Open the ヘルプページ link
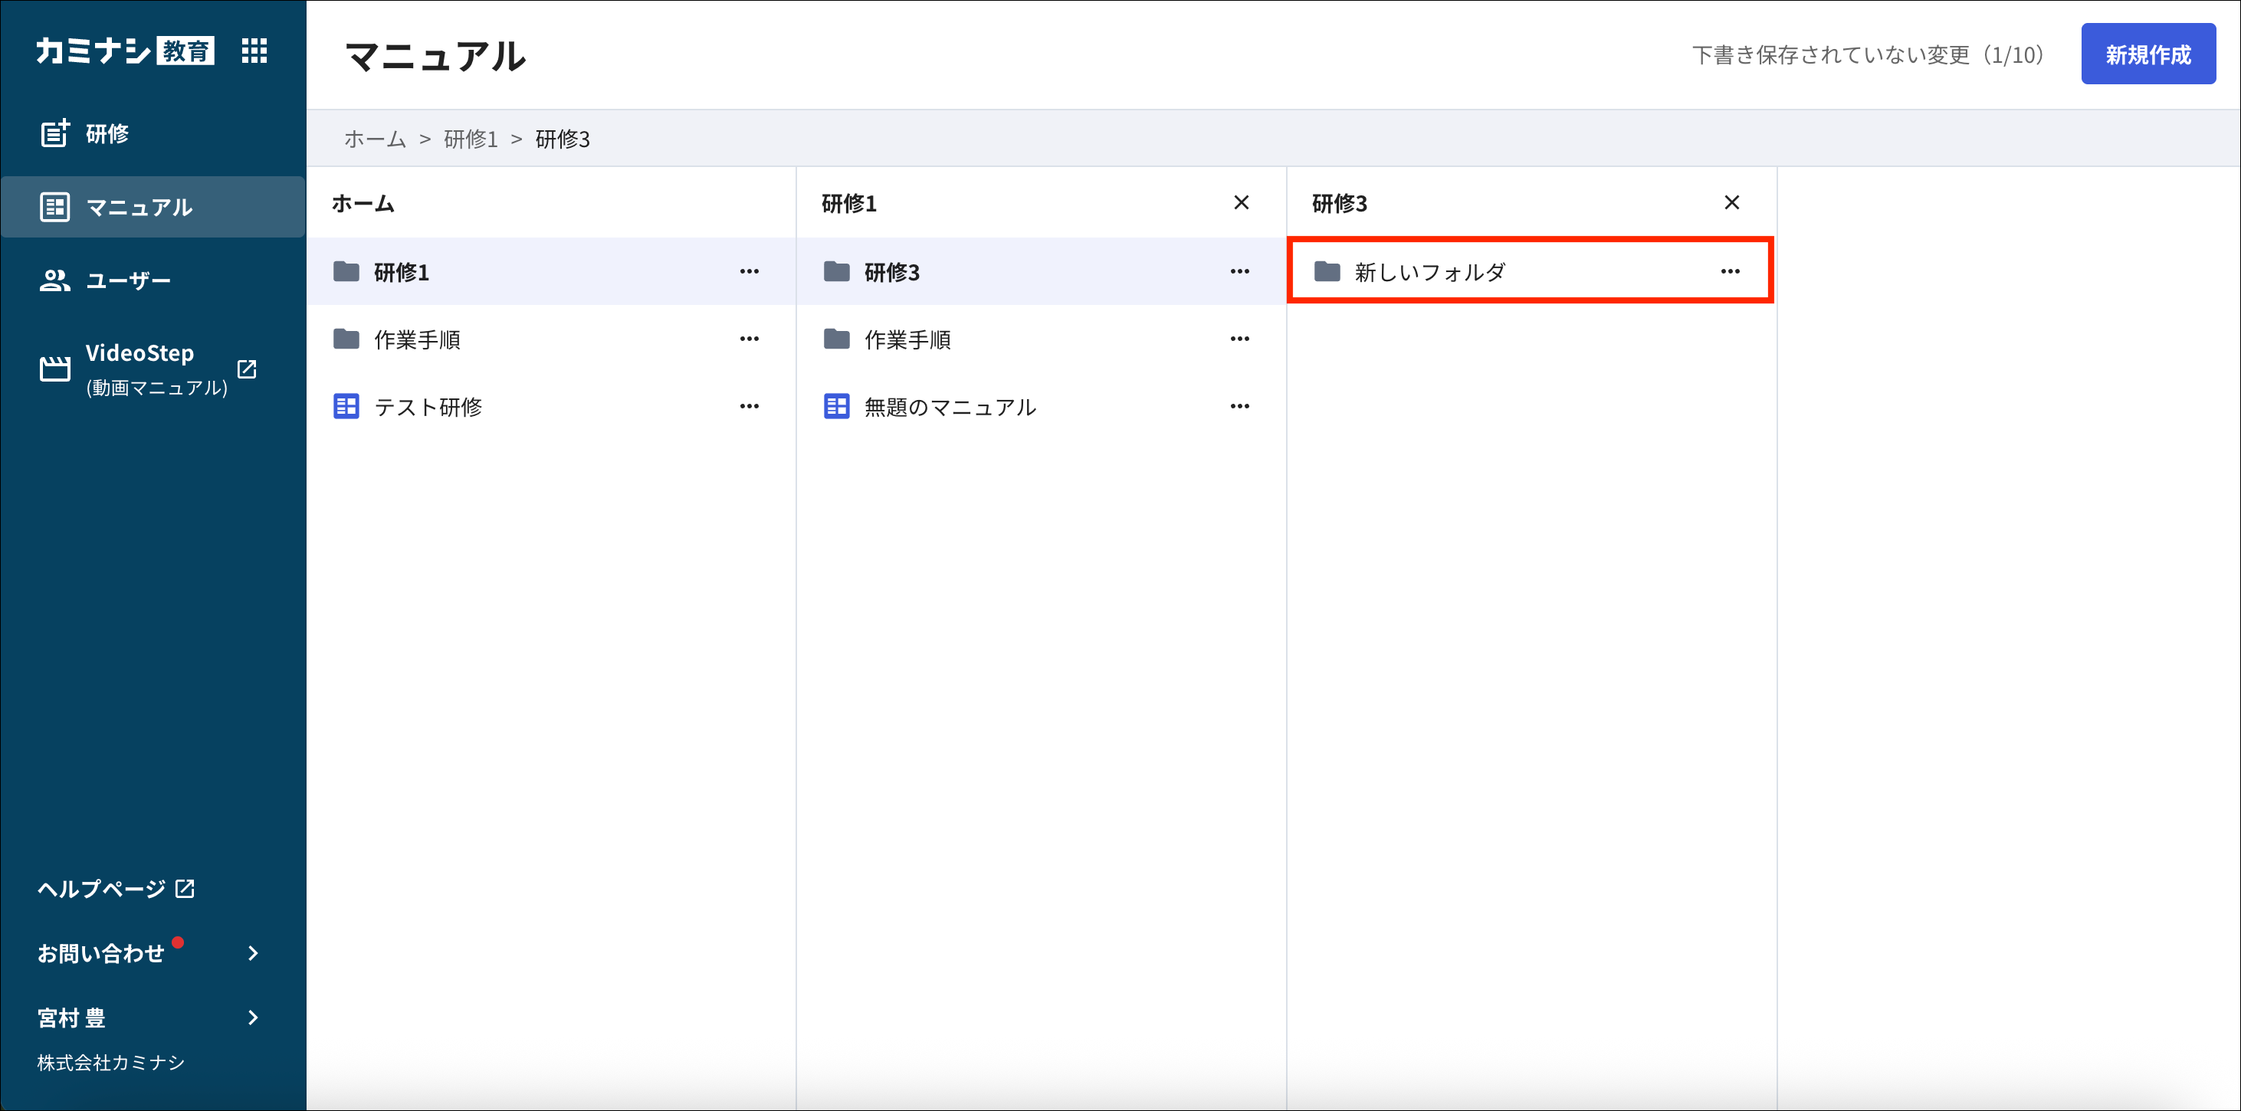The width and height of the screenshot is (2241, 1111). click(116, 888)
